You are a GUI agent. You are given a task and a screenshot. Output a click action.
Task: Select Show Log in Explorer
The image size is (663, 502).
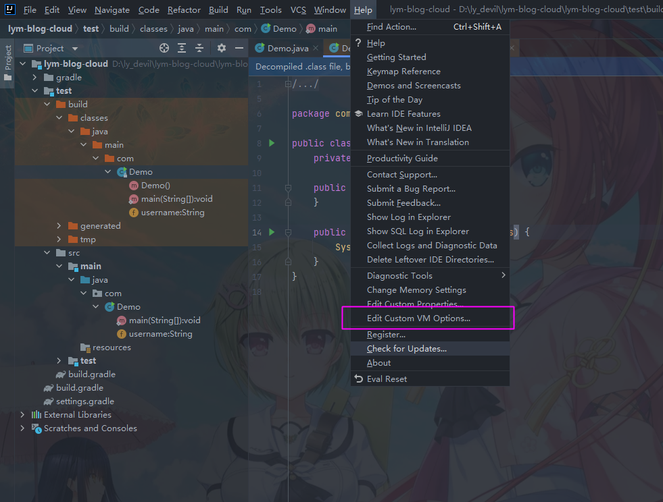pyautogui.click(x=430, y=217)
